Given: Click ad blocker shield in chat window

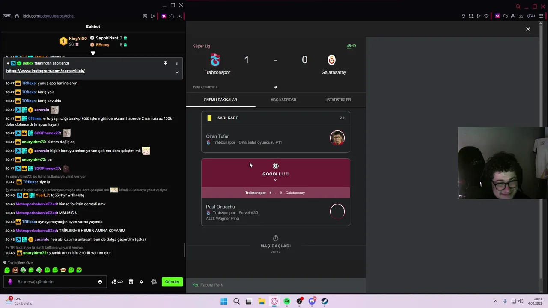Looking at the screenshot, I should click(145, 16).
